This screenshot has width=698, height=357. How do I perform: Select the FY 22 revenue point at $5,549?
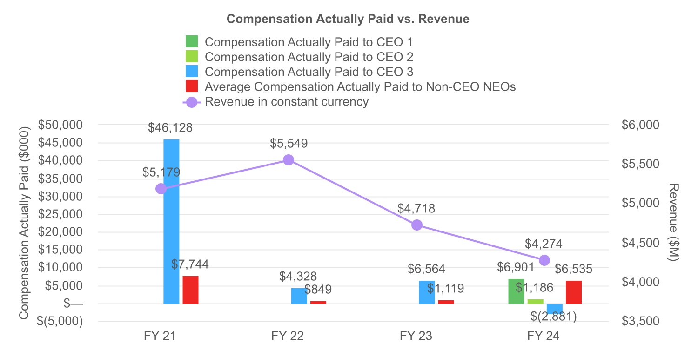289,160
